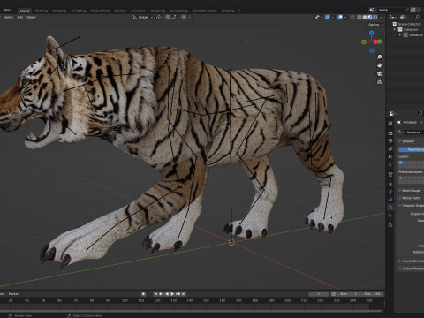The image size is (424, 318).
Task: Click the Armature icon in outliner
Action: point(405,35)
